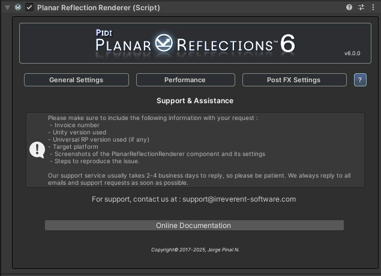The width and height of the screenshot is (381, 276).
Task: Click the v6.0.0 version label
Action: click(x=352, y=53)
